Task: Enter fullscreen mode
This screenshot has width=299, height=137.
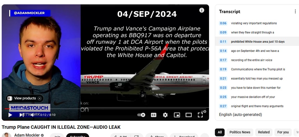Action: click(200, 115)
